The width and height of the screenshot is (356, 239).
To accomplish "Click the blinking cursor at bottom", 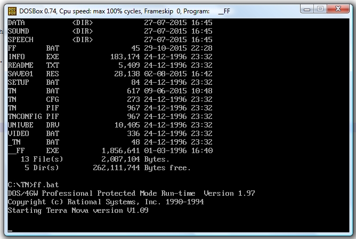I will pos(10,231).
